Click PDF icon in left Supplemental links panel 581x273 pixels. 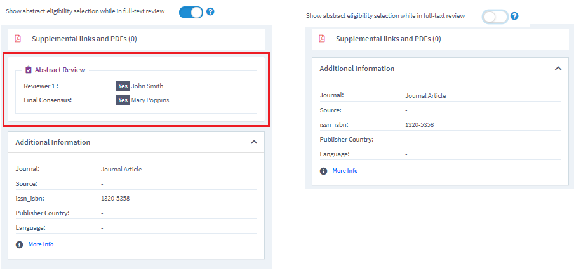tap(18, 39)
